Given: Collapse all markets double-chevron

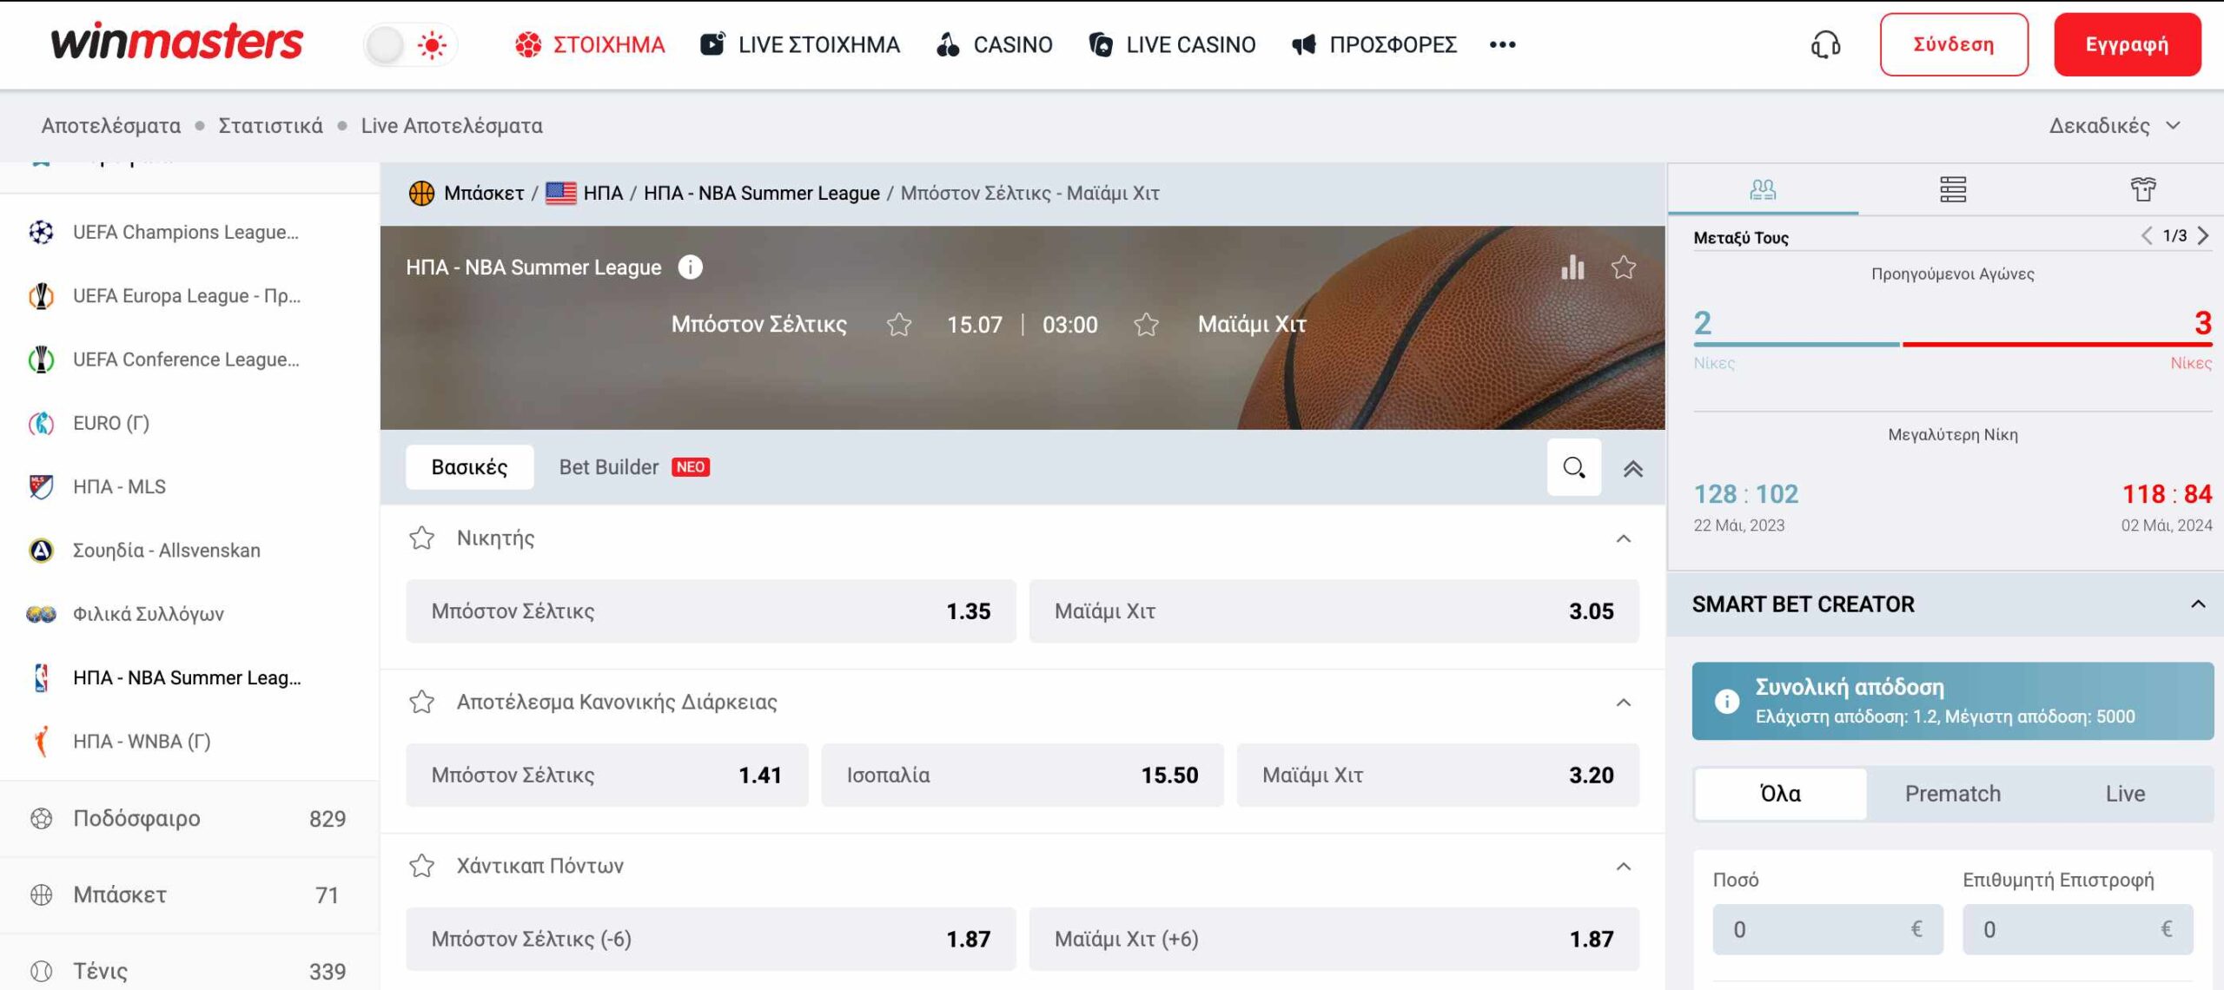Looking at the screenshot, I should 1632,469.
